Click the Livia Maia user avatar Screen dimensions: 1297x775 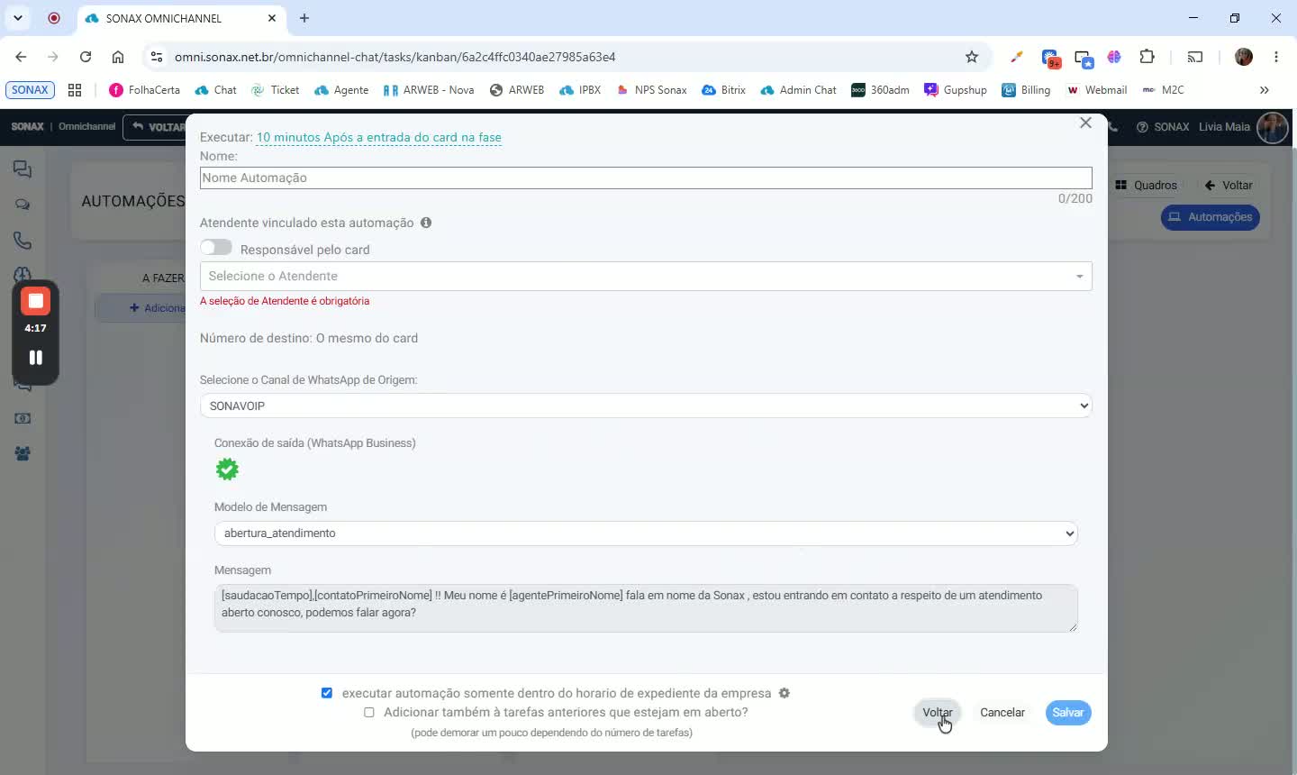[x=1272, y=127]
